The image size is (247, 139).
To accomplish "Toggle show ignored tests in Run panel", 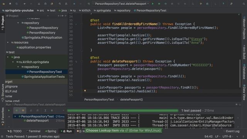I will 23,110.
